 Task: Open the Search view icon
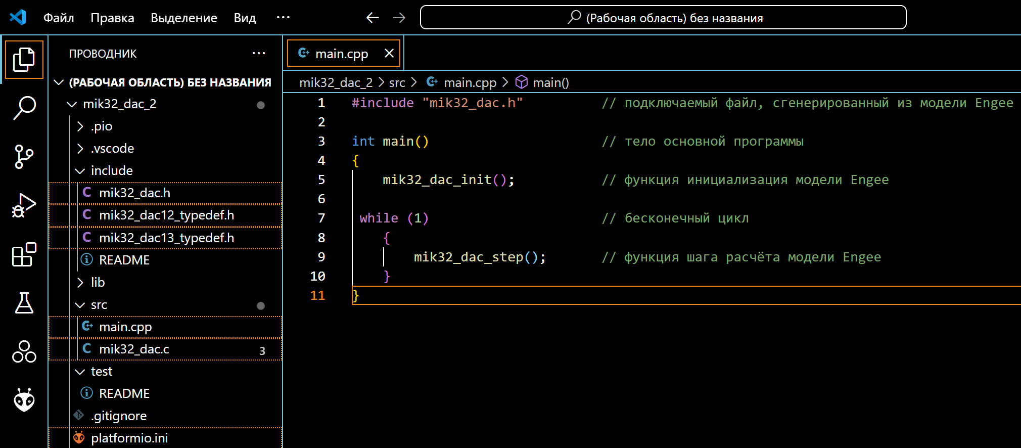coord(24,108)
